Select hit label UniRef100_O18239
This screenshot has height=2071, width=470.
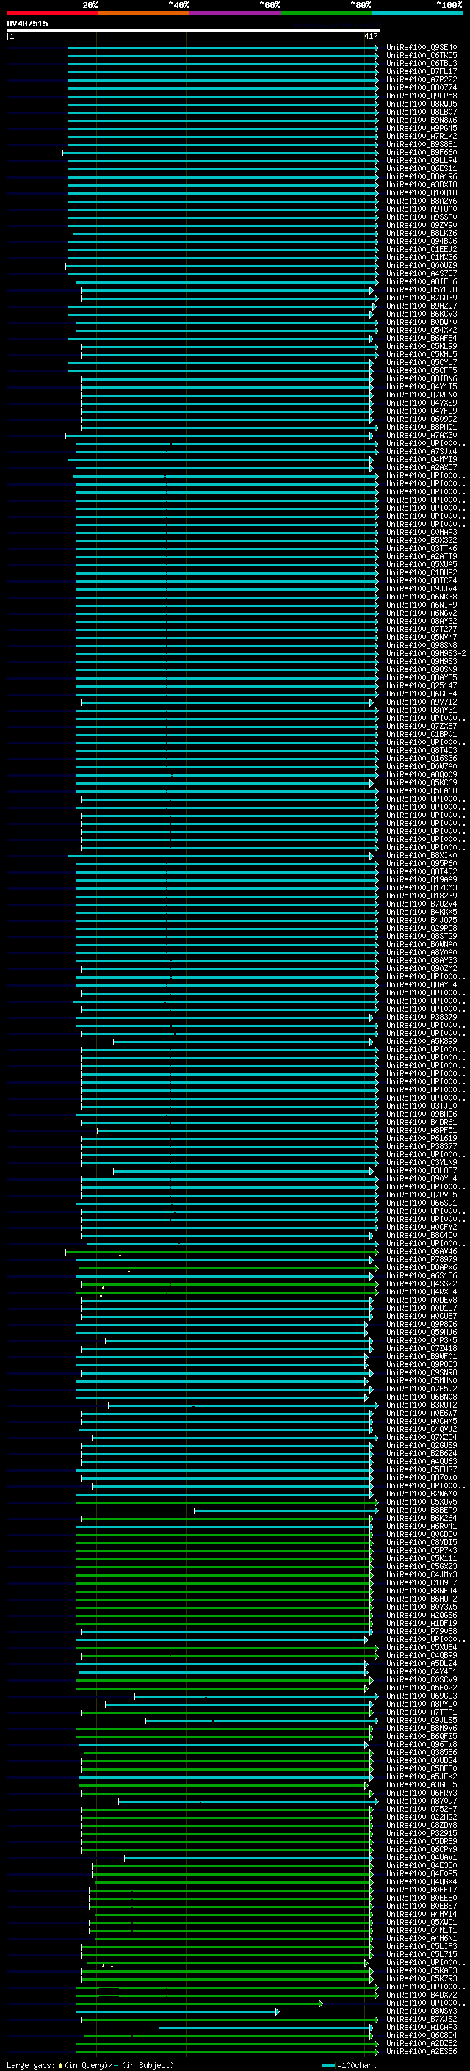point(421,896)
